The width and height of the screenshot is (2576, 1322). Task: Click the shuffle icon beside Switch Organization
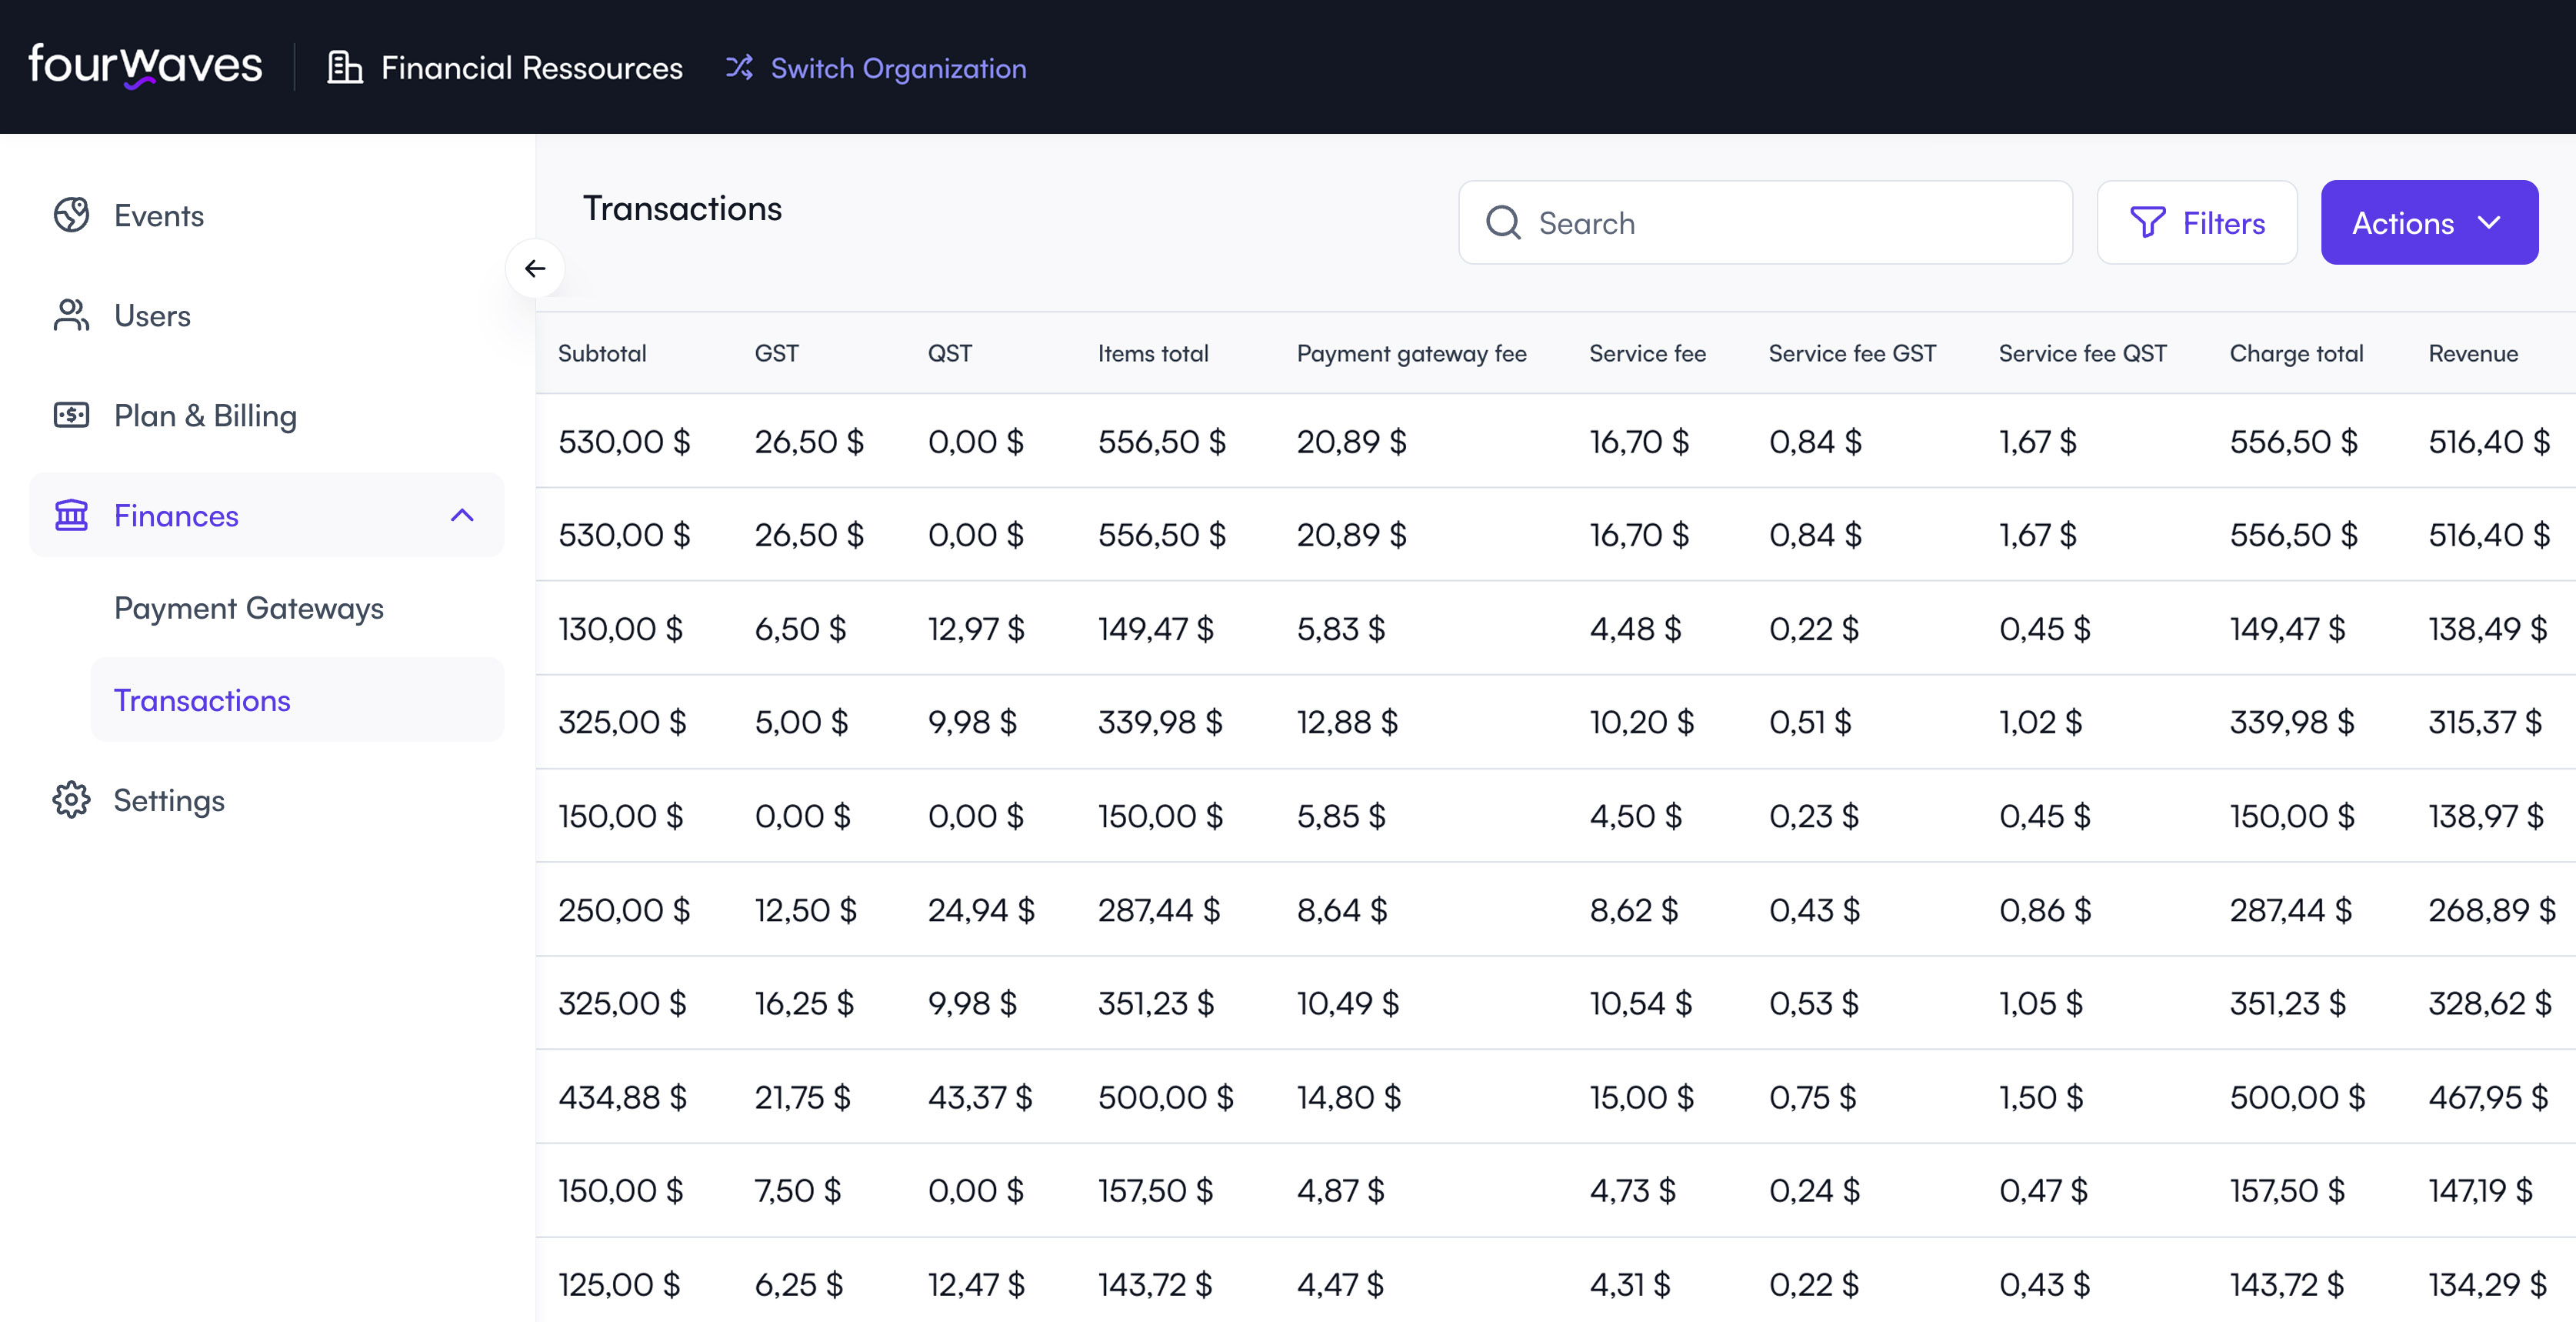tap(740, 68)
